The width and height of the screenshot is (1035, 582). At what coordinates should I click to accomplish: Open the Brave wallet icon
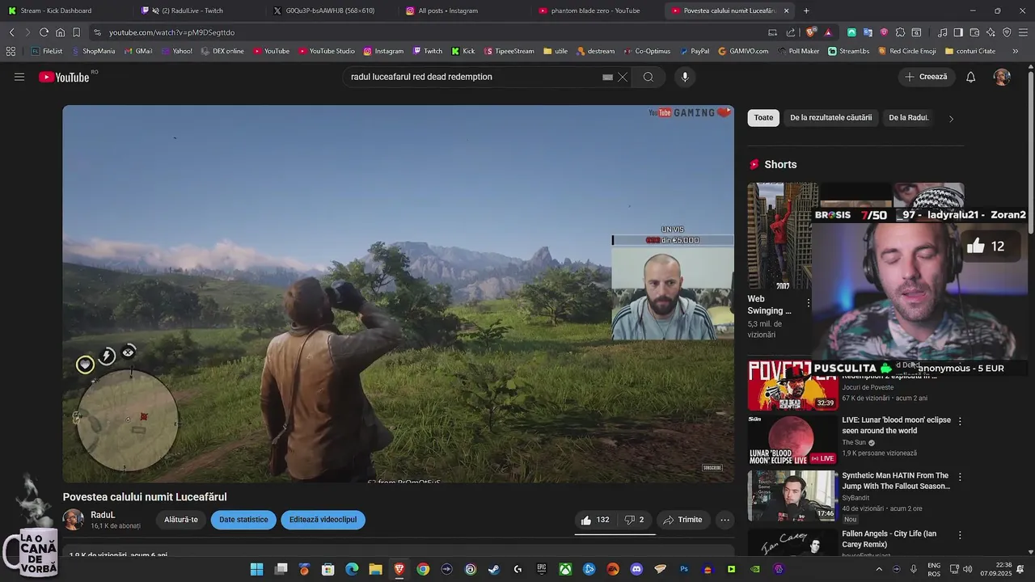tap(974, 32)
